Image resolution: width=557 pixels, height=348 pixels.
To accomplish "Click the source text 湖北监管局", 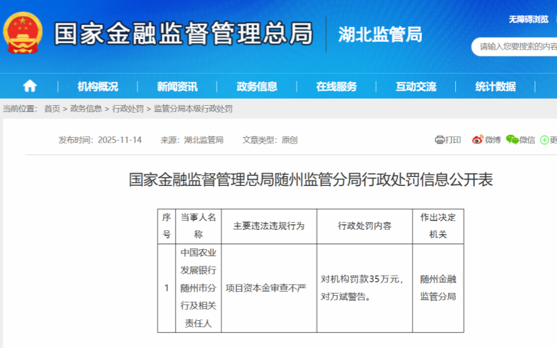I will (203, 140).
